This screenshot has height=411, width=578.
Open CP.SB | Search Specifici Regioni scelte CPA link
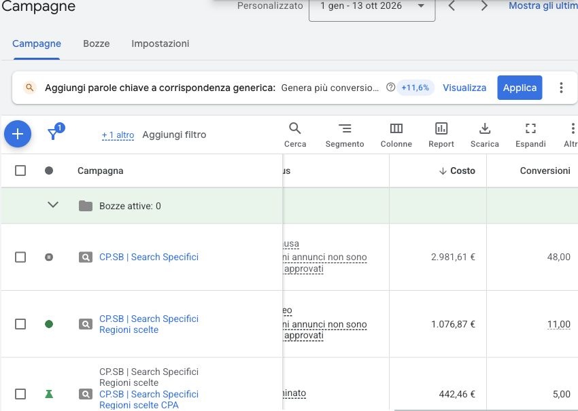149,399
